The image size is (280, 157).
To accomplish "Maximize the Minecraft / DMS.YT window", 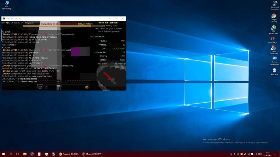I will (116, 18).
